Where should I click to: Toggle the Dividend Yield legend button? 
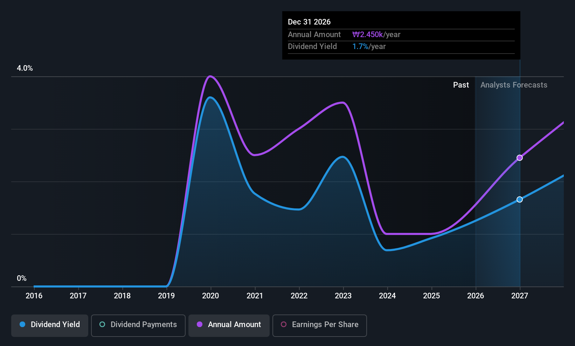coord(50,325)
